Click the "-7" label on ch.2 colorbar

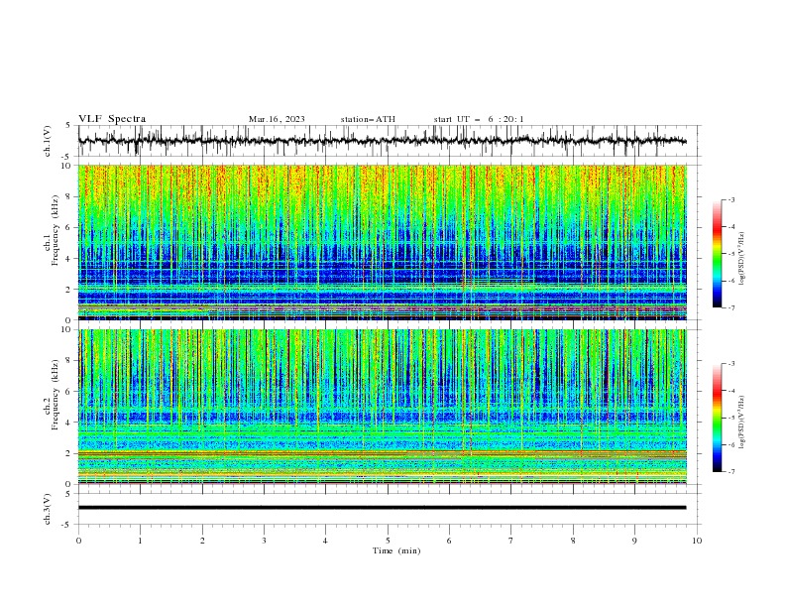730,471
